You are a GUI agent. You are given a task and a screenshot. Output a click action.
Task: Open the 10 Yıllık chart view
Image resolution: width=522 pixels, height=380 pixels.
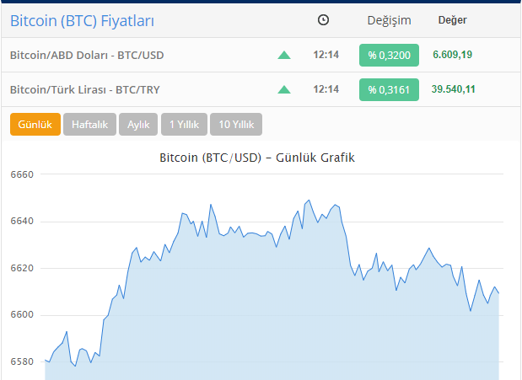coord(236,124)
